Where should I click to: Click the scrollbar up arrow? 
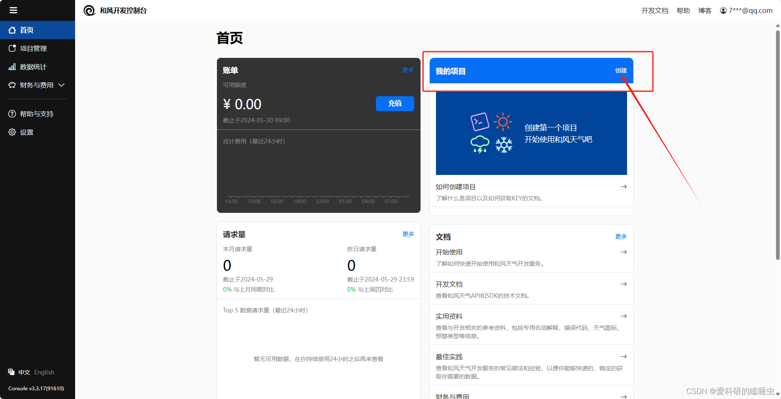(x=778, y=25)
